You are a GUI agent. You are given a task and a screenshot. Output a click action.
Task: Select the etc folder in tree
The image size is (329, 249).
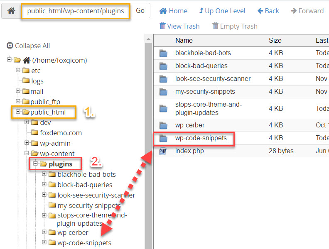(x=36, y=71)
